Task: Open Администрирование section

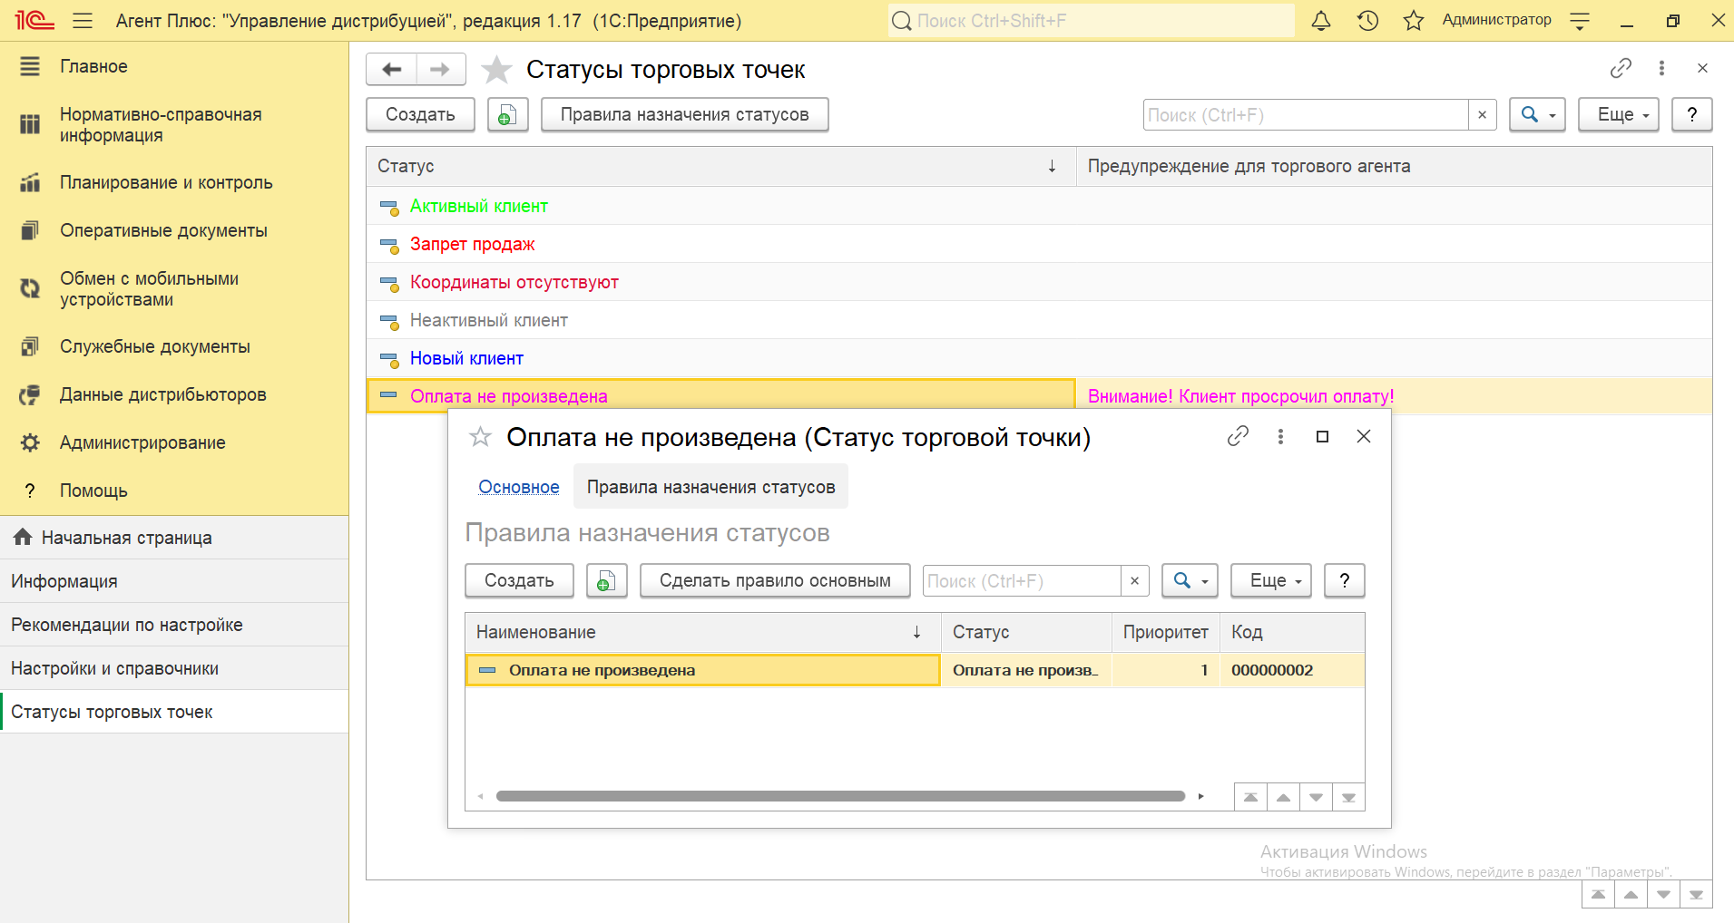Action: (x=174, y=442)
